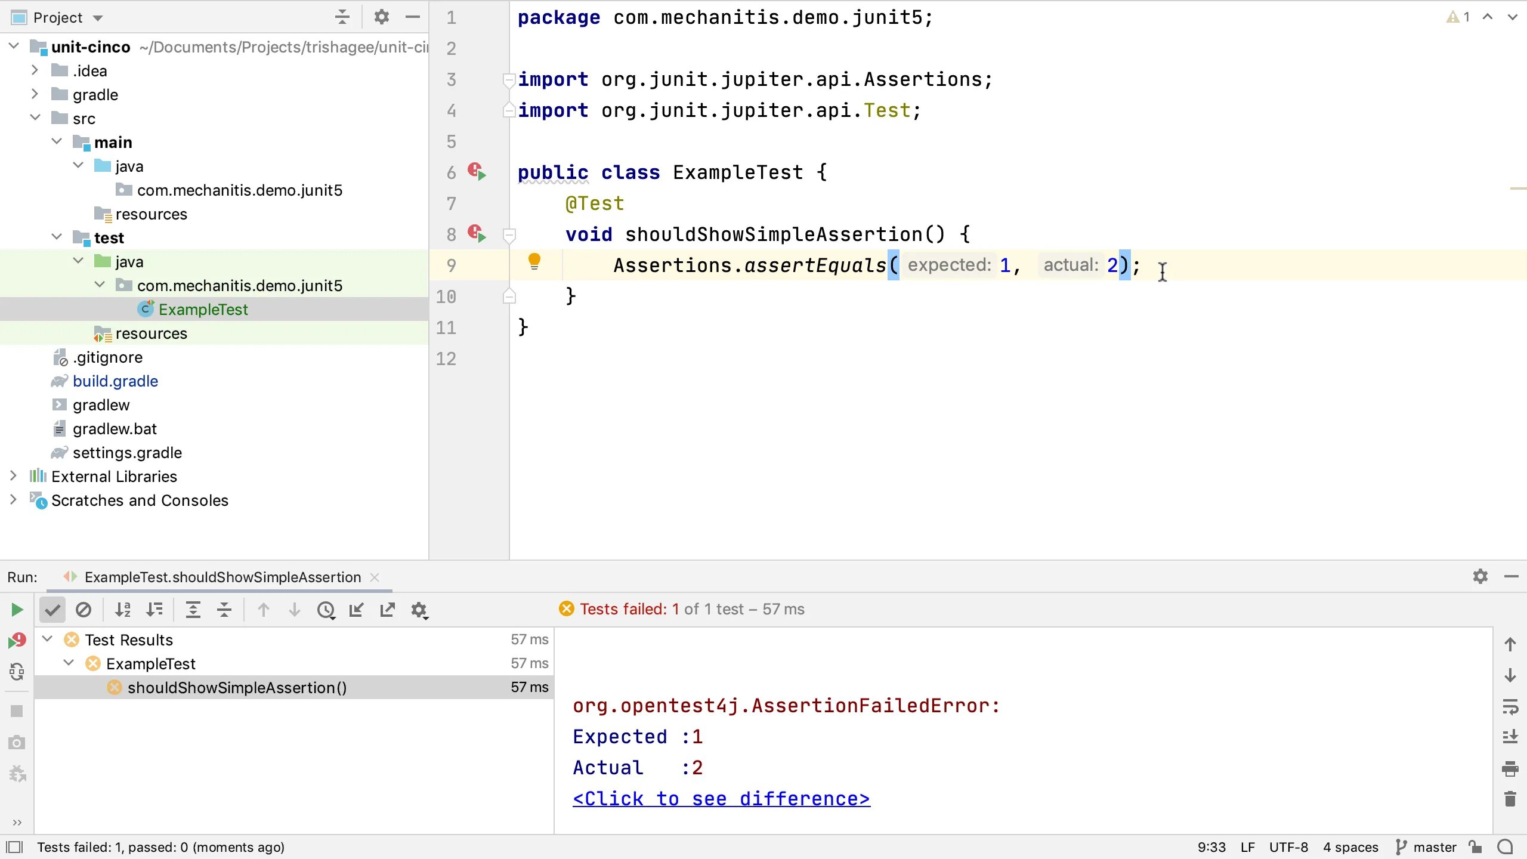Viewport: 1527px width, 859px height.
Task: Go to next failed test arrow
Action: pyautogui.click(x=294, y=610)
